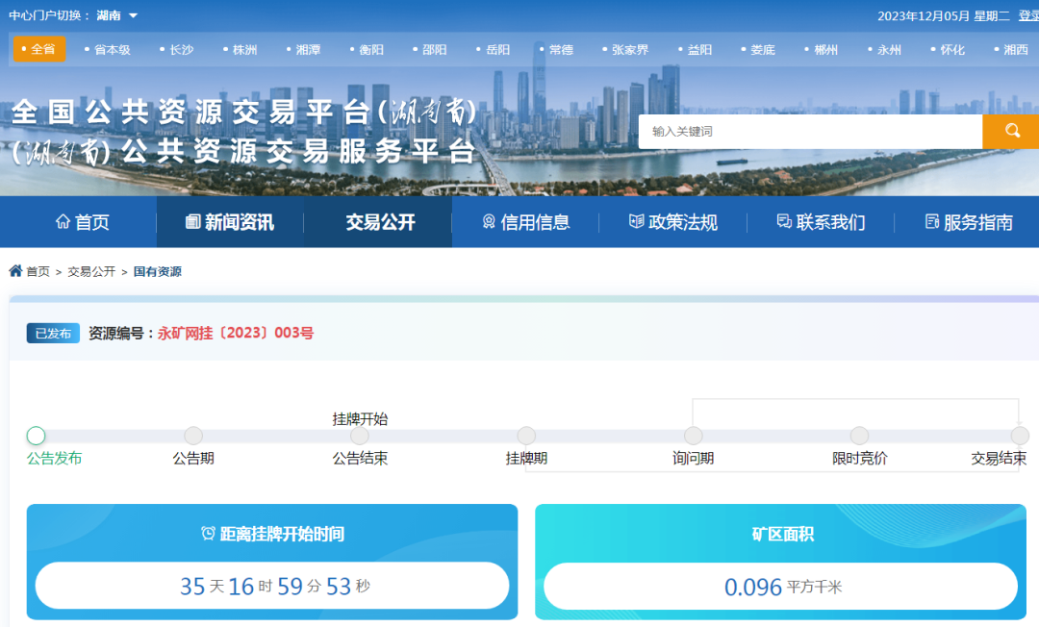
Task: Open the 政策法规 section
Action: (x=672, y=222)
